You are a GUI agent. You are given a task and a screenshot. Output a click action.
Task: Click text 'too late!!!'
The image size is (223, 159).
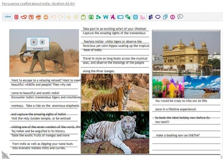(x=162, y=122)
